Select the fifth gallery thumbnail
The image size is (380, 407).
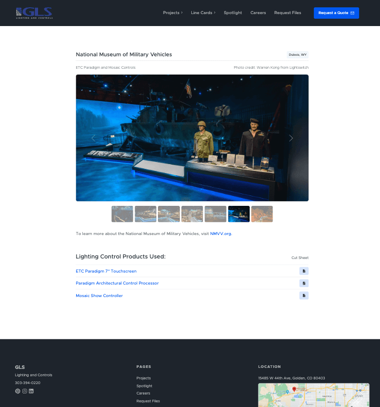(x=215, y=214)
